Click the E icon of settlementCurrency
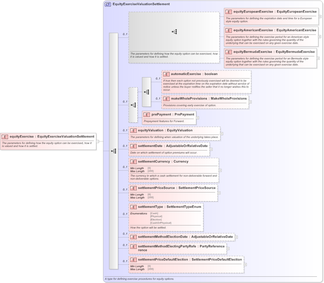The height and width of the screenshot is (283, 324). tap(133, 162)
